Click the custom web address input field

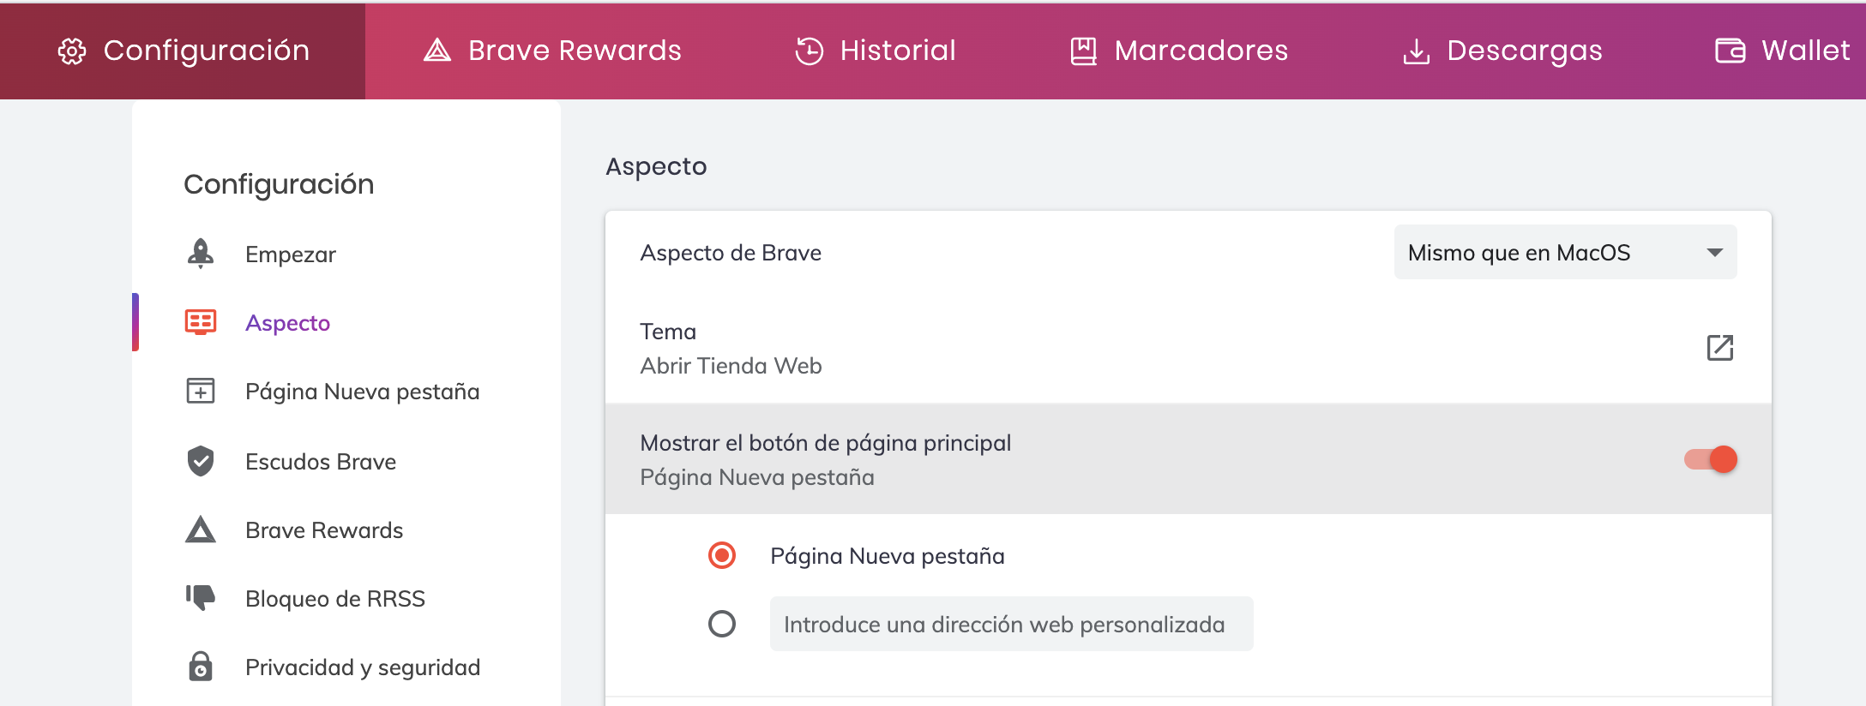pyautogui.click(x=1011, y=624)
